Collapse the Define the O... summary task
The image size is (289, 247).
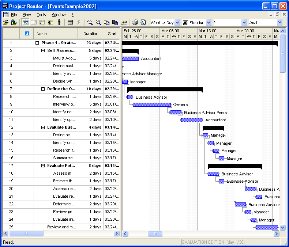(43, 89)
